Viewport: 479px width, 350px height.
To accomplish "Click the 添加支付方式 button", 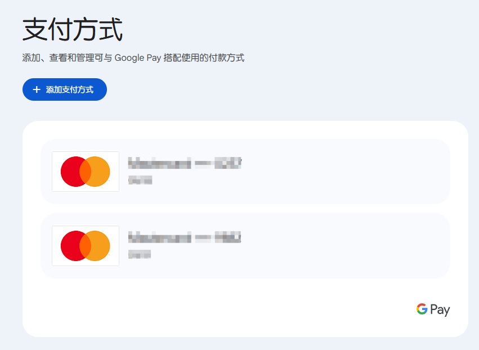I will point(65,89).
